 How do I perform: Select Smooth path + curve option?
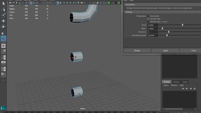148,22
